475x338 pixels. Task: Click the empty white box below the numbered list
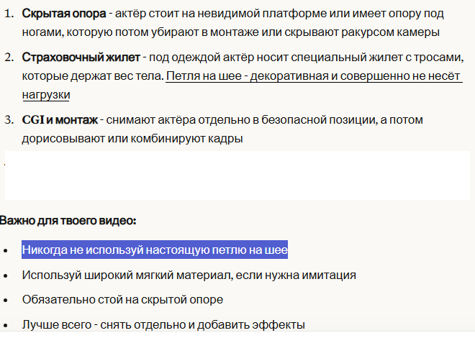coord(237,175)
